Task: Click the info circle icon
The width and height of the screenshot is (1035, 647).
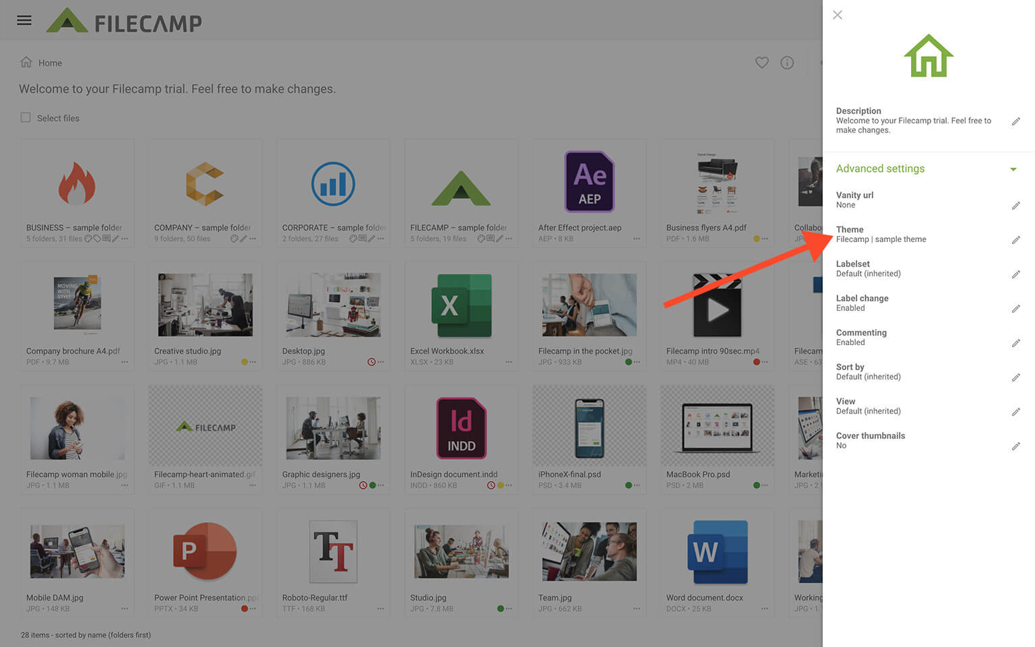Action: (x=787, y=63)
